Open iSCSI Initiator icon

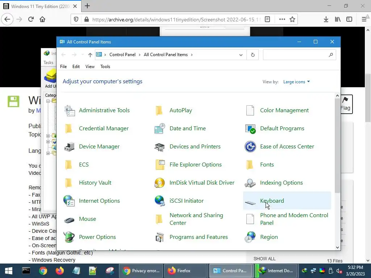click(159, 201)
